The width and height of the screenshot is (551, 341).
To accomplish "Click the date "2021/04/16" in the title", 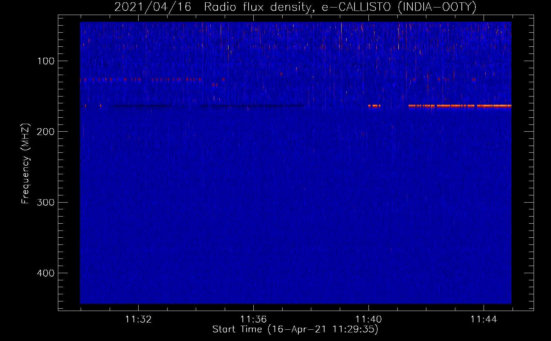I will point(153,7).
